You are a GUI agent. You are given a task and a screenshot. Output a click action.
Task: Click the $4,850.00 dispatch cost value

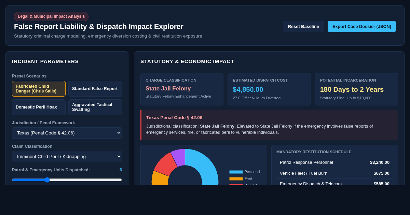click(x=248, y=89)
